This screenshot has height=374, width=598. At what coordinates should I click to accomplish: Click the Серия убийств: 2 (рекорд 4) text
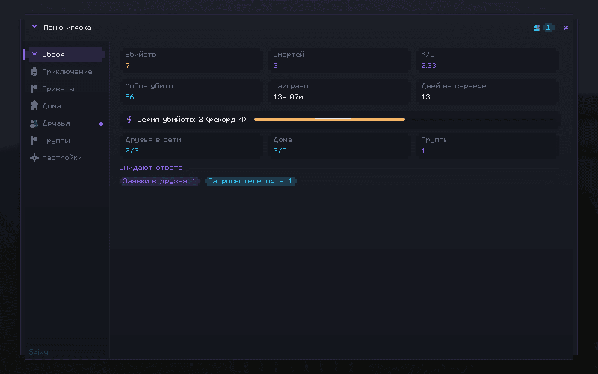pos(192,119)
